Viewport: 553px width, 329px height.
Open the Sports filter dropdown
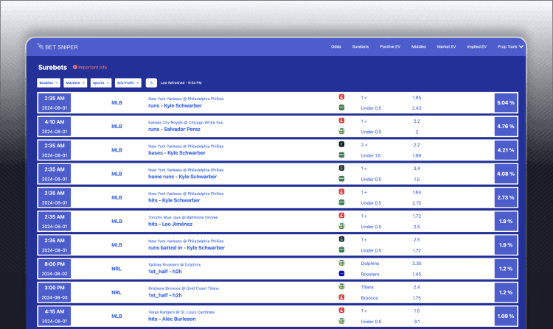coord(101,82)
